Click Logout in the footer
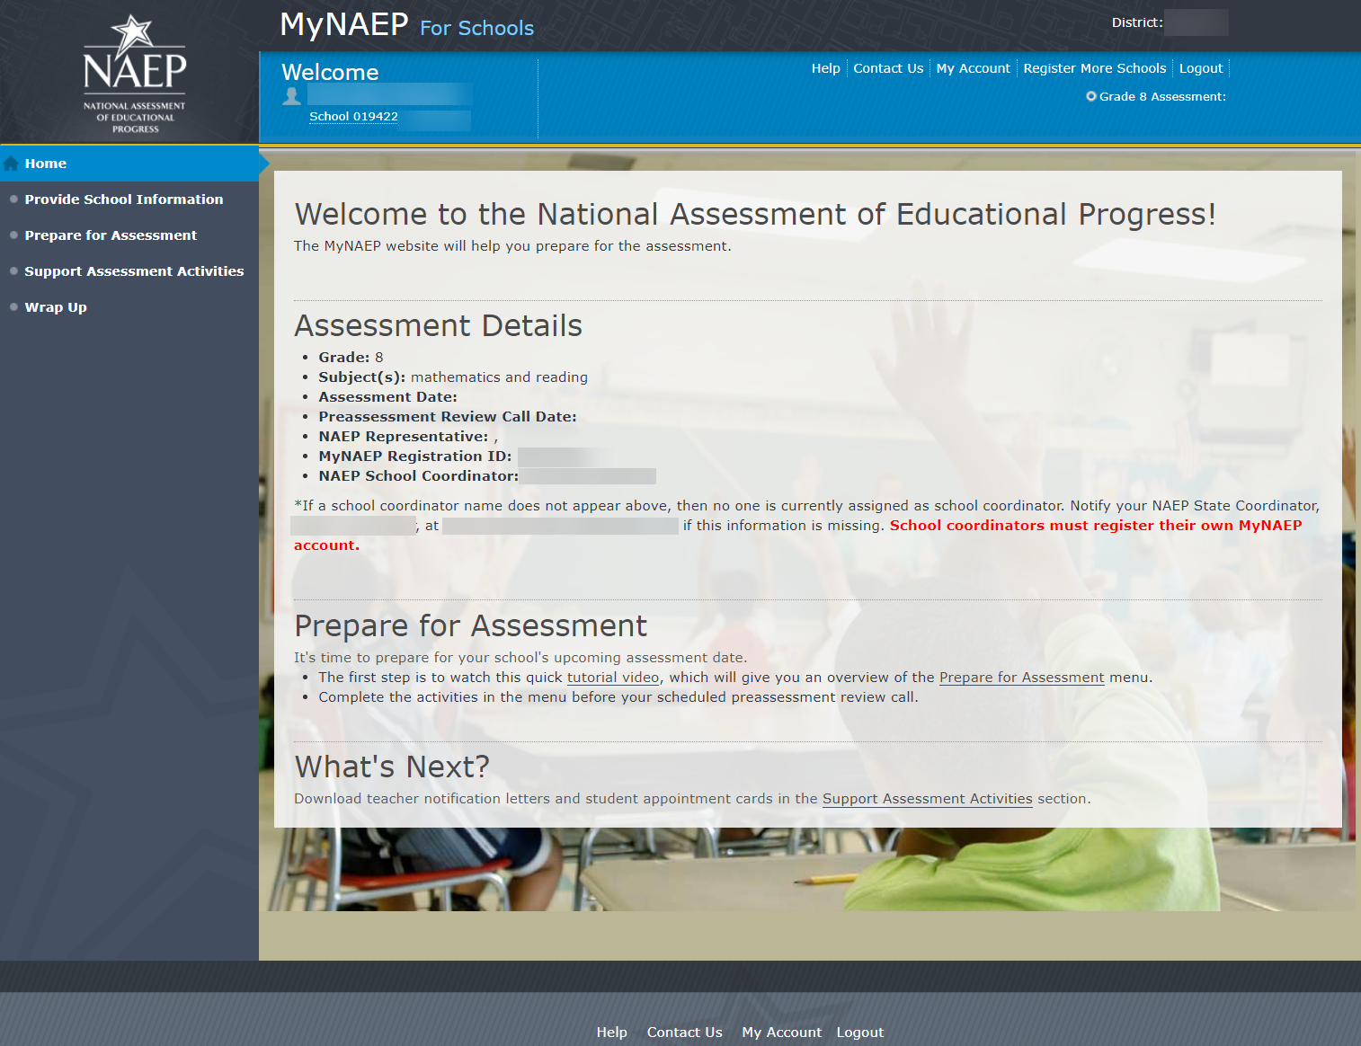Viewport: 1361px width, 1046px height. coord(860,1033)
